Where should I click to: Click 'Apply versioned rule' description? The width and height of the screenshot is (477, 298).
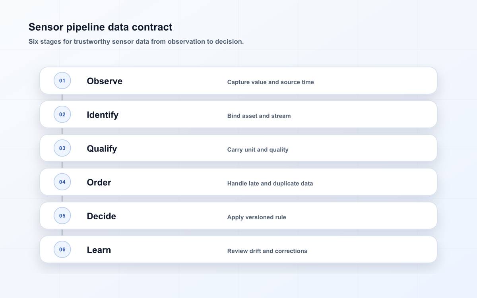click(256, 217)
